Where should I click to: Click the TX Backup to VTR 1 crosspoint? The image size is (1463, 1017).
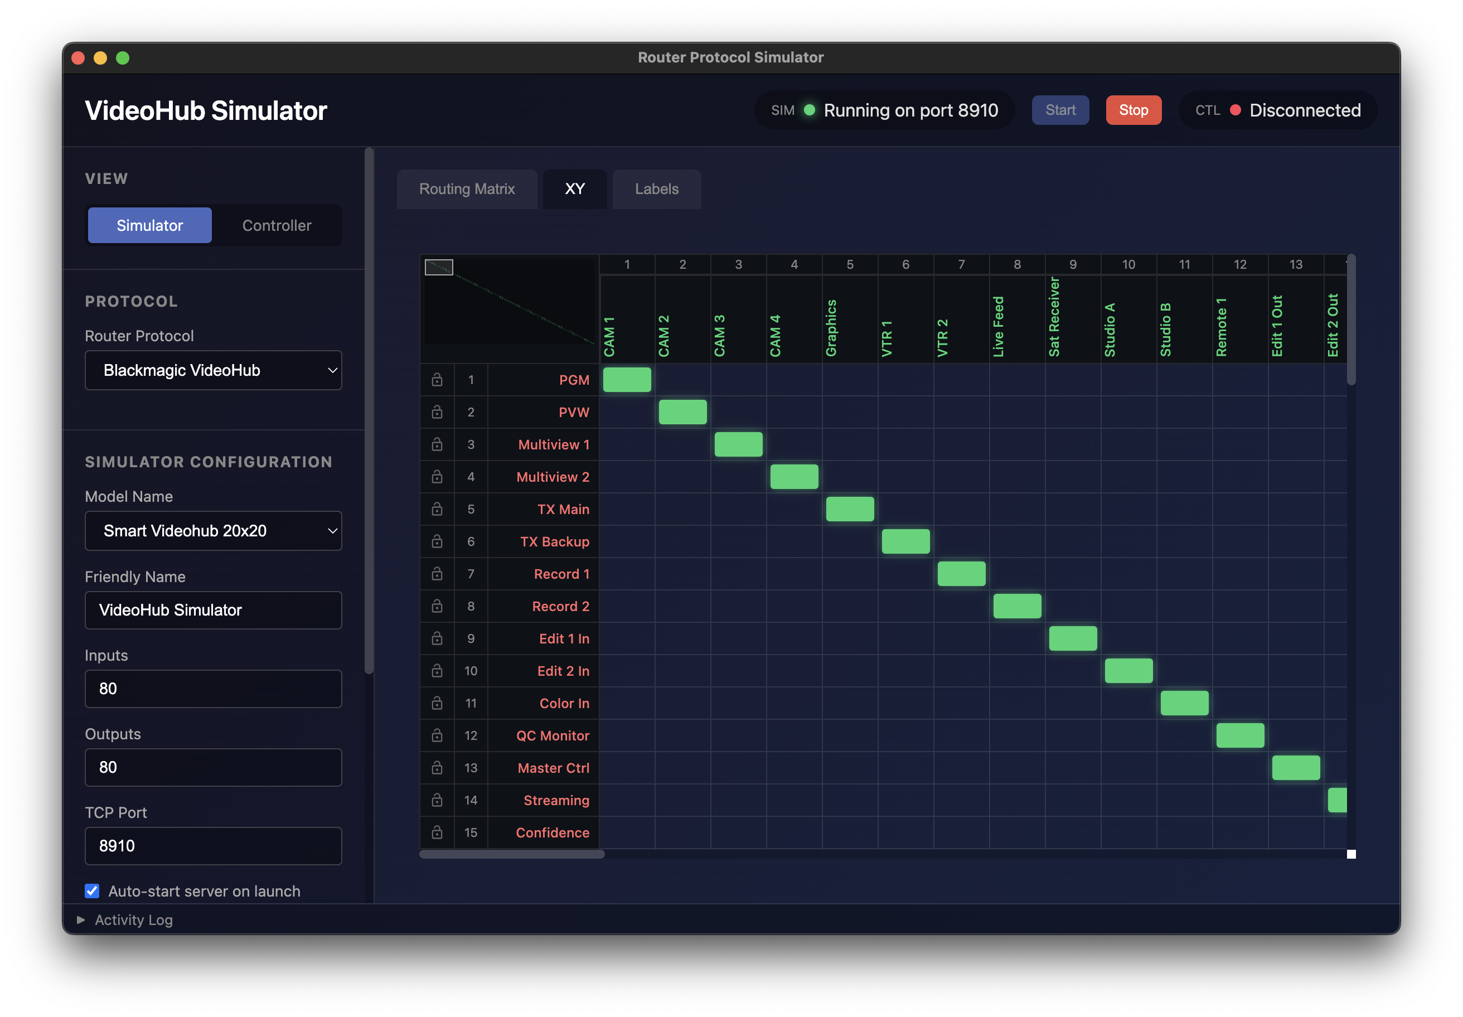(x=906, y=541)
